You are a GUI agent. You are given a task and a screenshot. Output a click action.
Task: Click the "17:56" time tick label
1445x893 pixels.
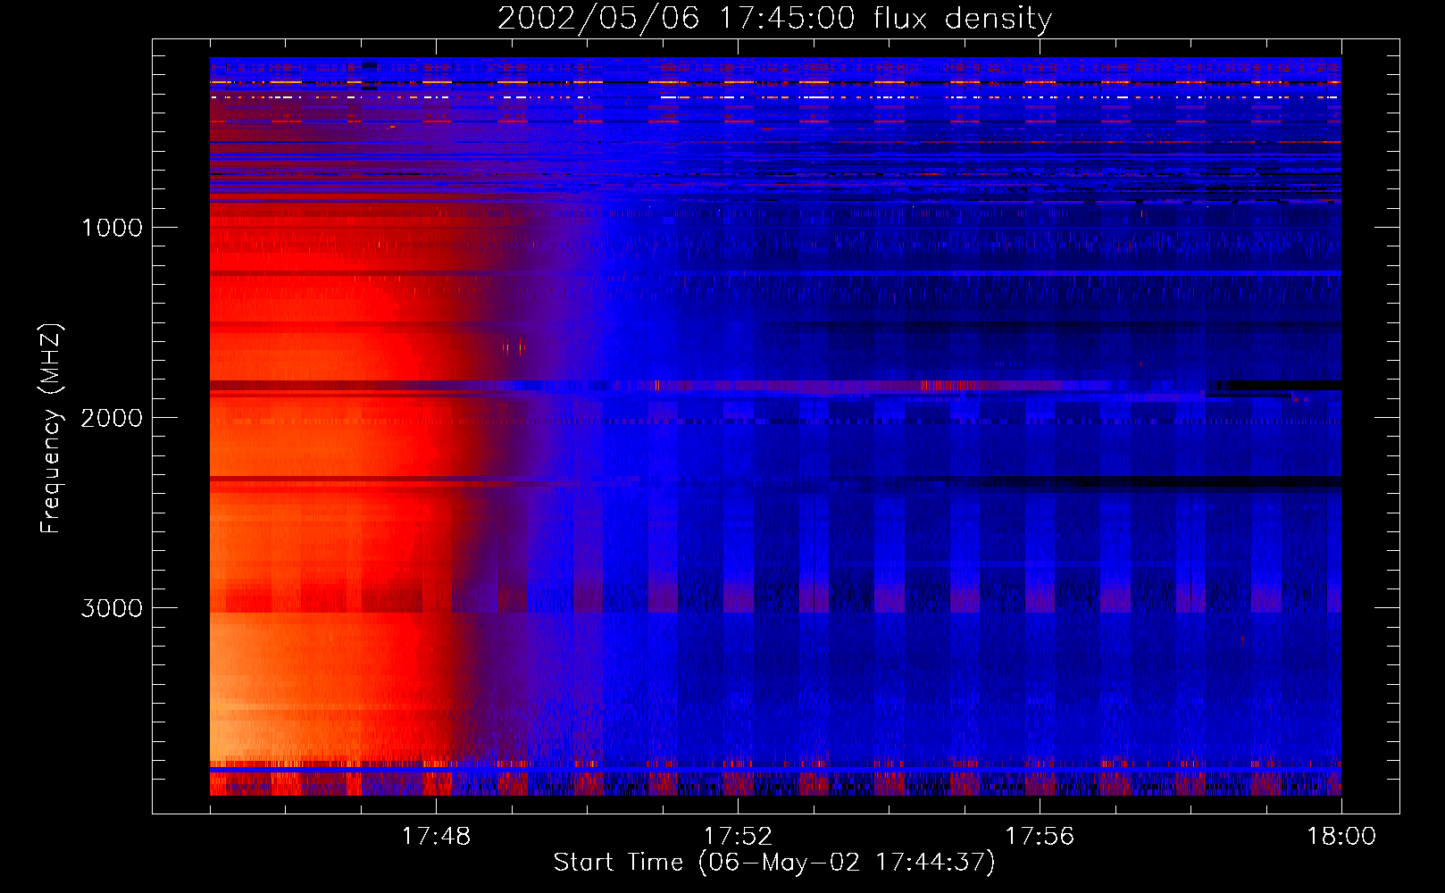click(1040, 837)
